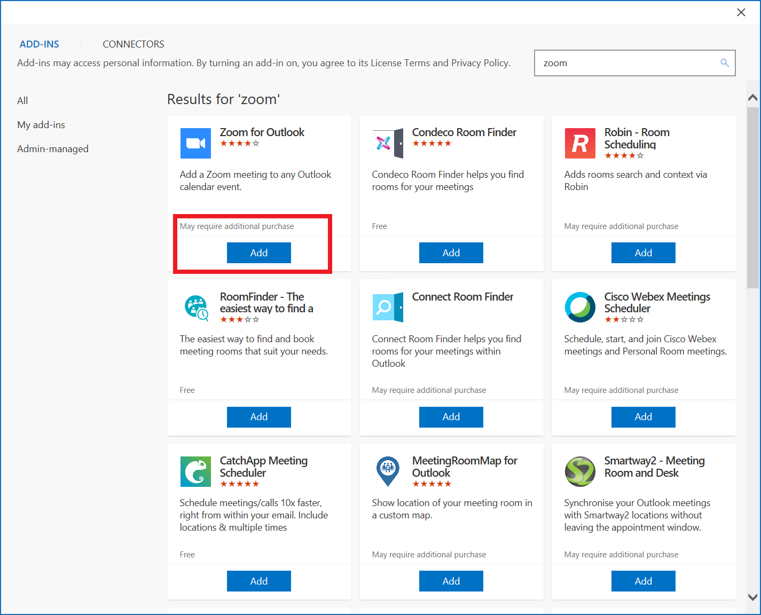
Task: Show Admin-managed add-ins
Action: coord(53,149)
